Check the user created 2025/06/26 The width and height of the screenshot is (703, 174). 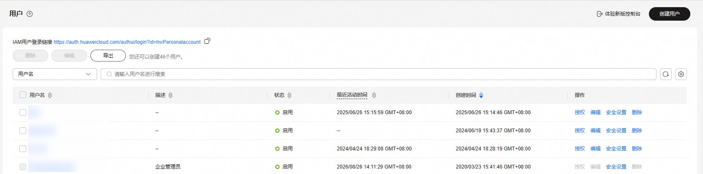tap(23, 112)
